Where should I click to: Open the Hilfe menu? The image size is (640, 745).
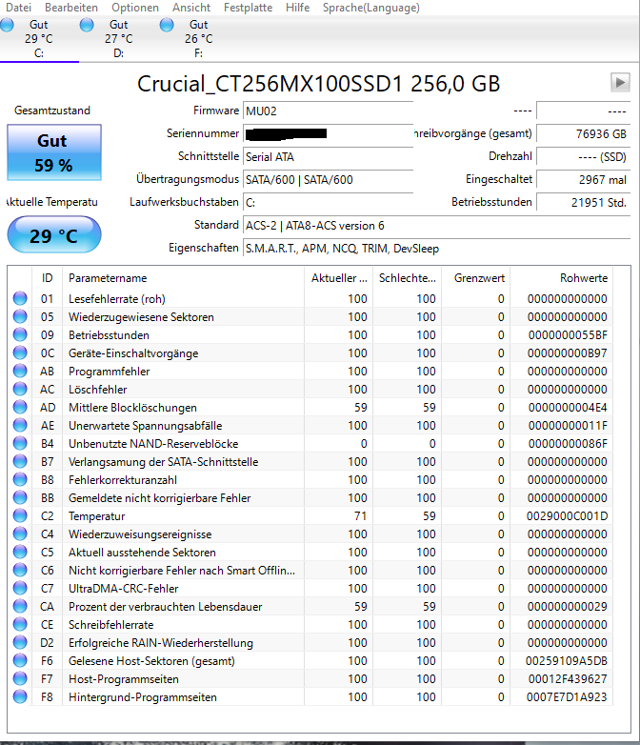point(297,8)
